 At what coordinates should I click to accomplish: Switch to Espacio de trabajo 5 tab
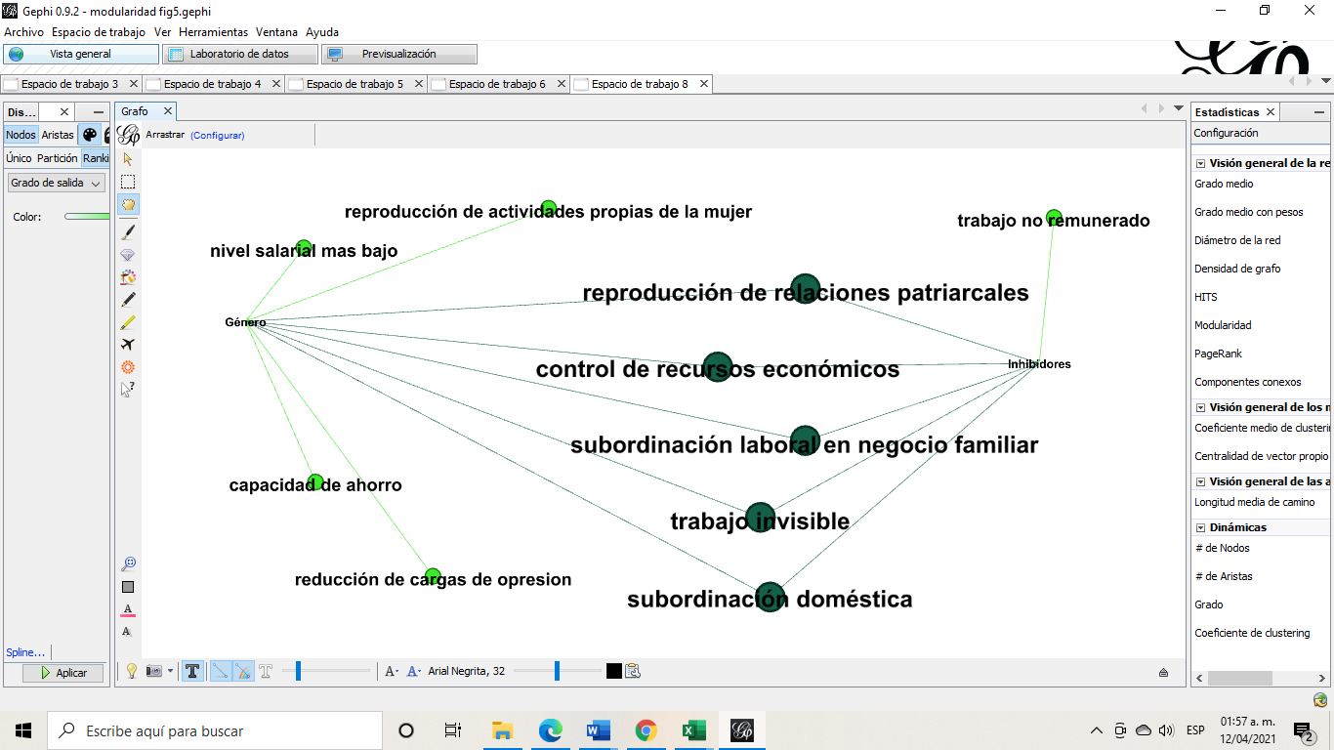coord(354,84)
